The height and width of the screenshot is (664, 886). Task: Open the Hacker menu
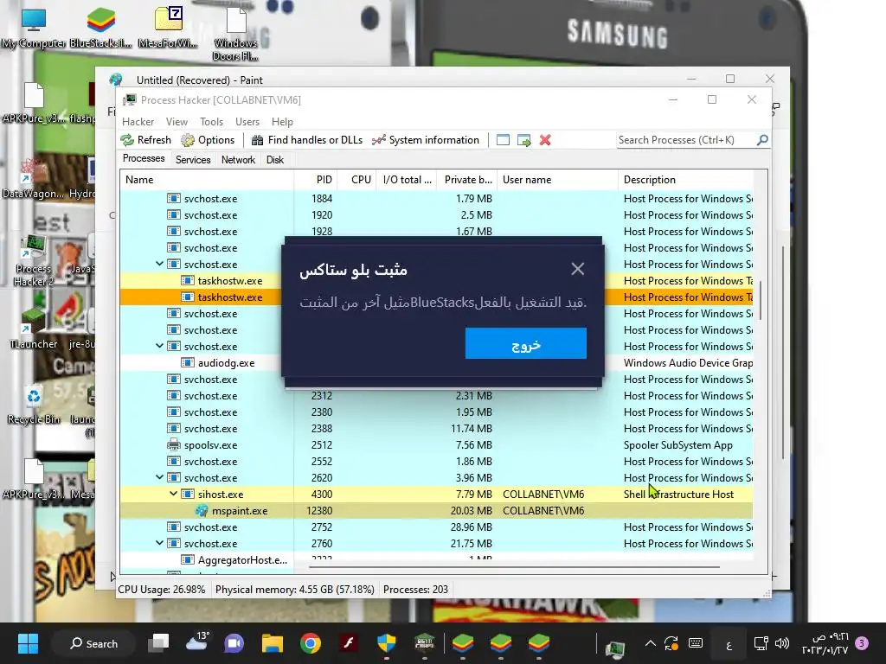tap(138, 122)
